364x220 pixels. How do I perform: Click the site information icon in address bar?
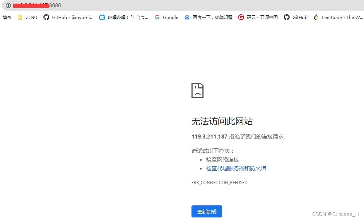(8, 5)
